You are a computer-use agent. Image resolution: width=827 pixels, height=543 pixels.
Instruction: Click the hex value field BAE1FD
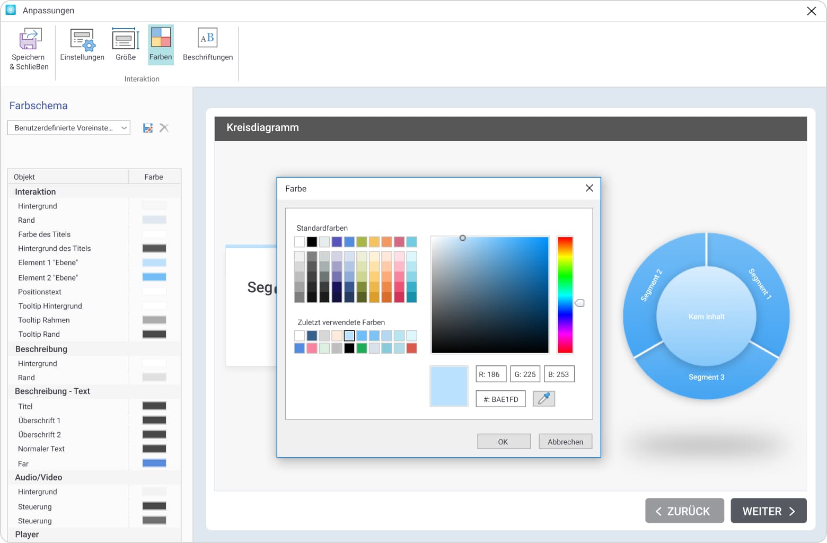pos(500,399)
